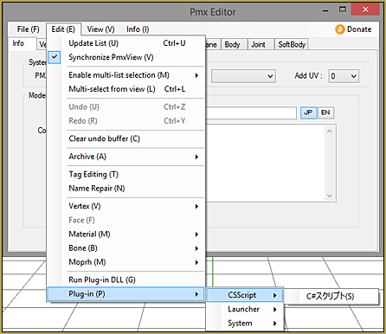The image size is (386, 334).
Task: Expand the Bone (B) submenu
Action: pyautogui.click(x=126, y=248)
